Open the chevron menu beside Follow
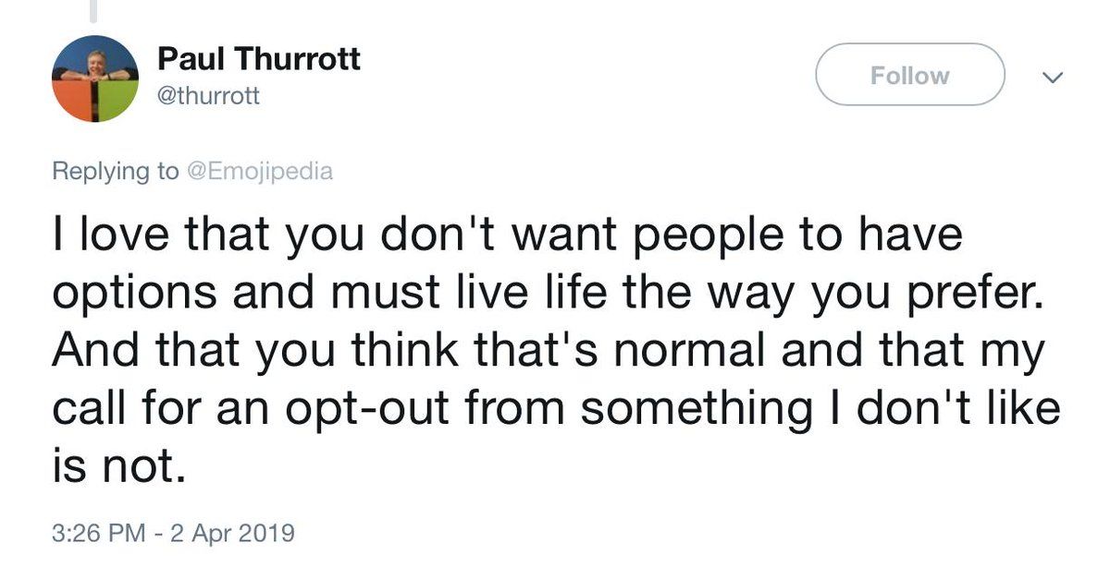The width and height of the screenshot is (1110, 567). click(1050, 77)
